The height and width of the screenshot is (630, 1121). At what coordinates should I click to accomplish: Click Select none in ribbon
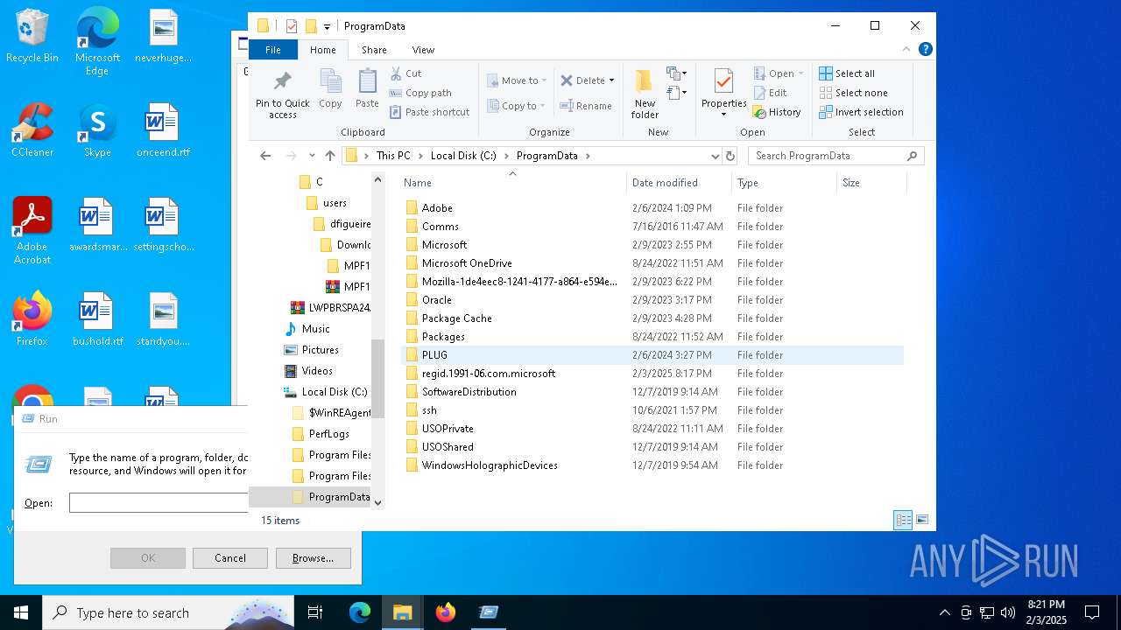[x=853, y=93]
